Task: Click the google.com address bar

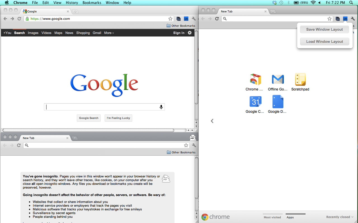Action: tap(98, 19)
